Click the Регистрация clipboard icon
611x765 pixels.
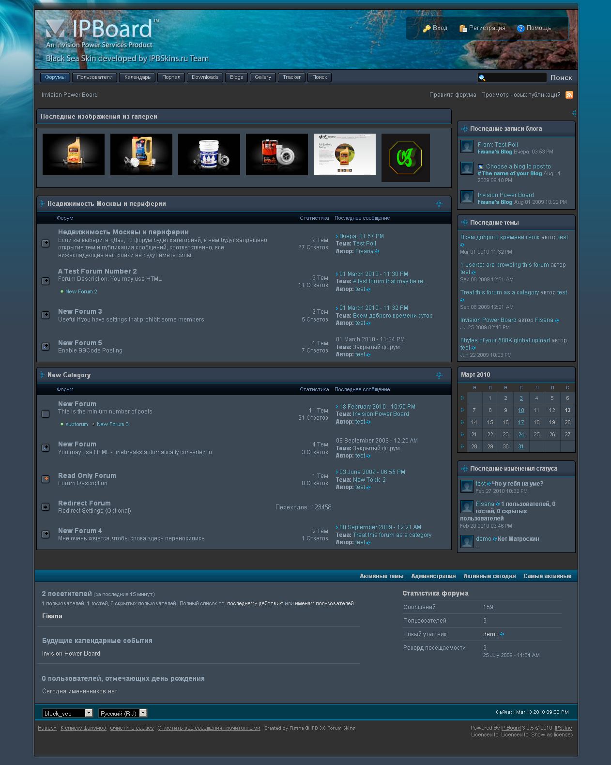point(463,29)
